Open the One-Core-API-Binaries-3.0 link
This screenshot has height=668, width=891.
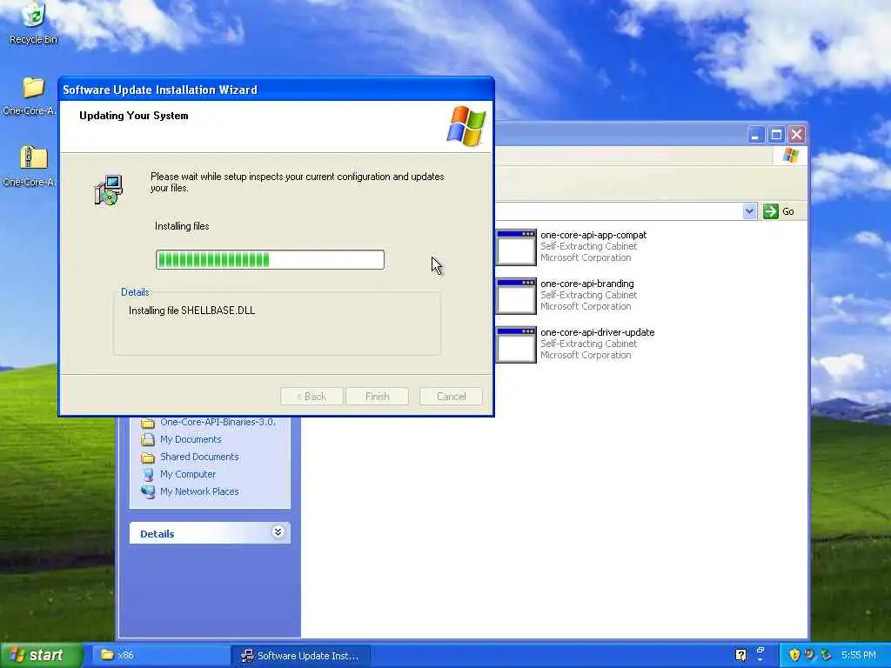click(x=218, y=422)
